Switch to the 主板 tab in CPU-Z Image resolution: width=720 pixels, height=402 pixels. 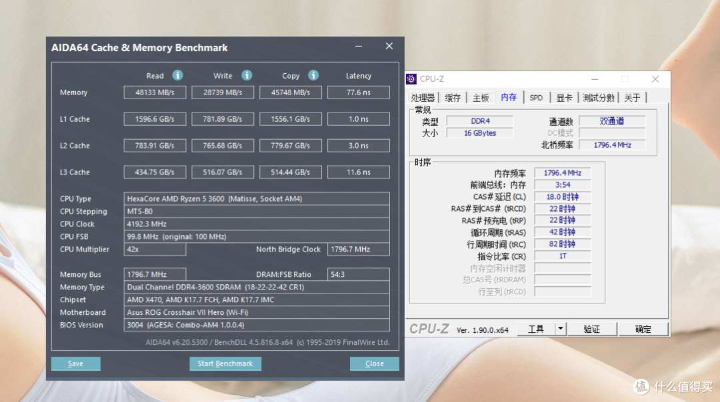pyautogui.click(x=480, y=98)
